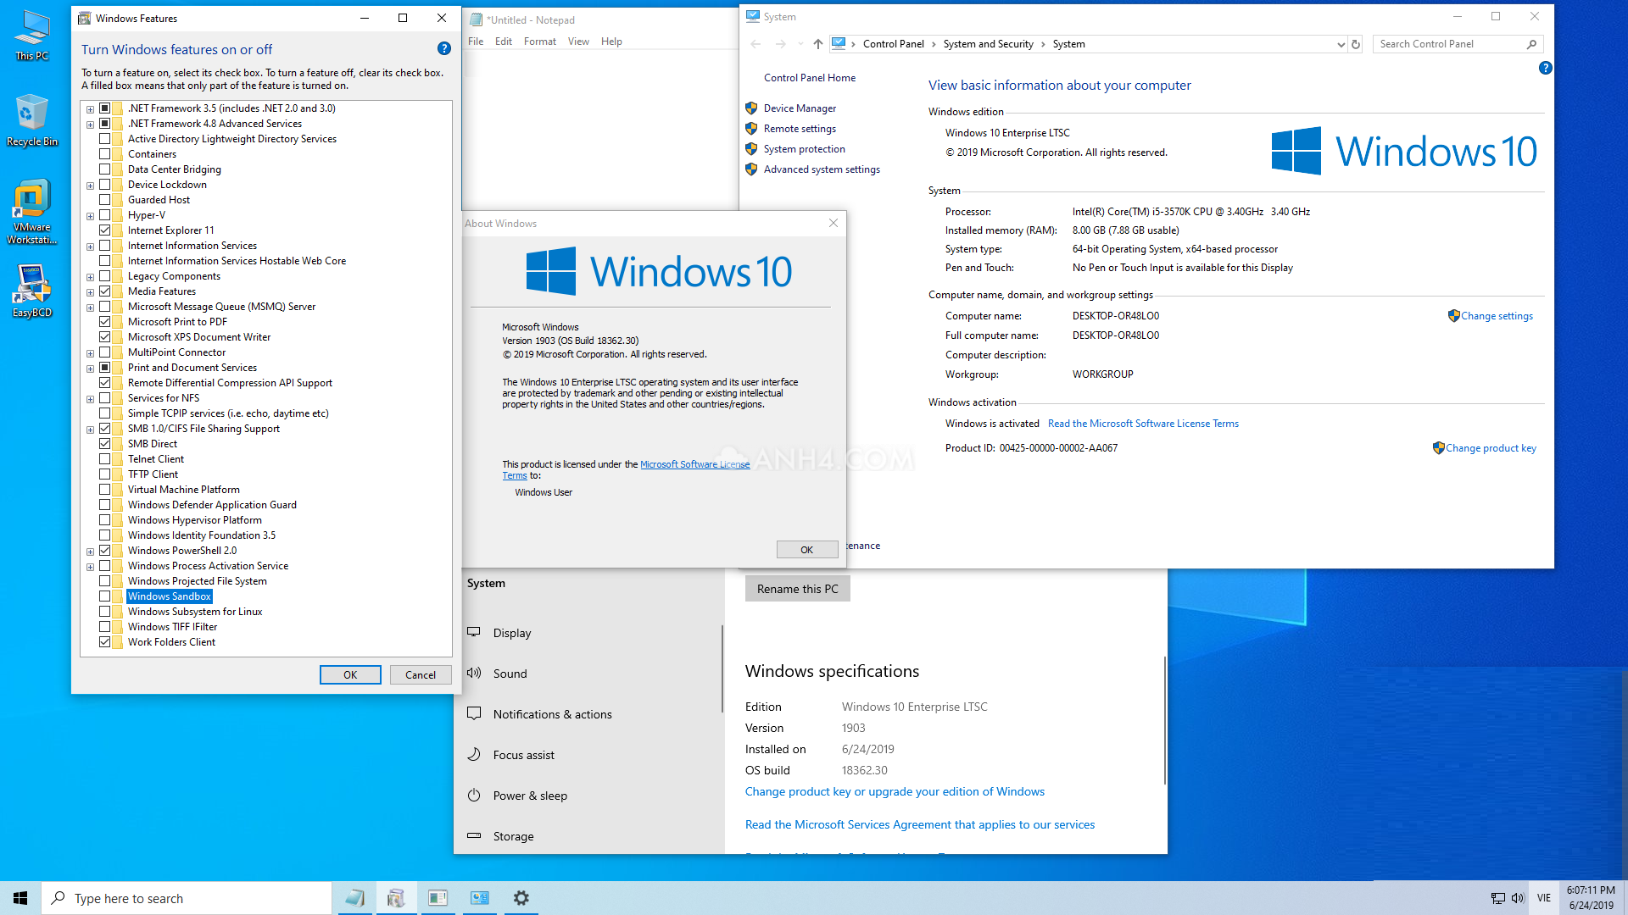Open Settings gear in taskbar
This screenshot has width=1628, height=915.
tap(521, 898)
